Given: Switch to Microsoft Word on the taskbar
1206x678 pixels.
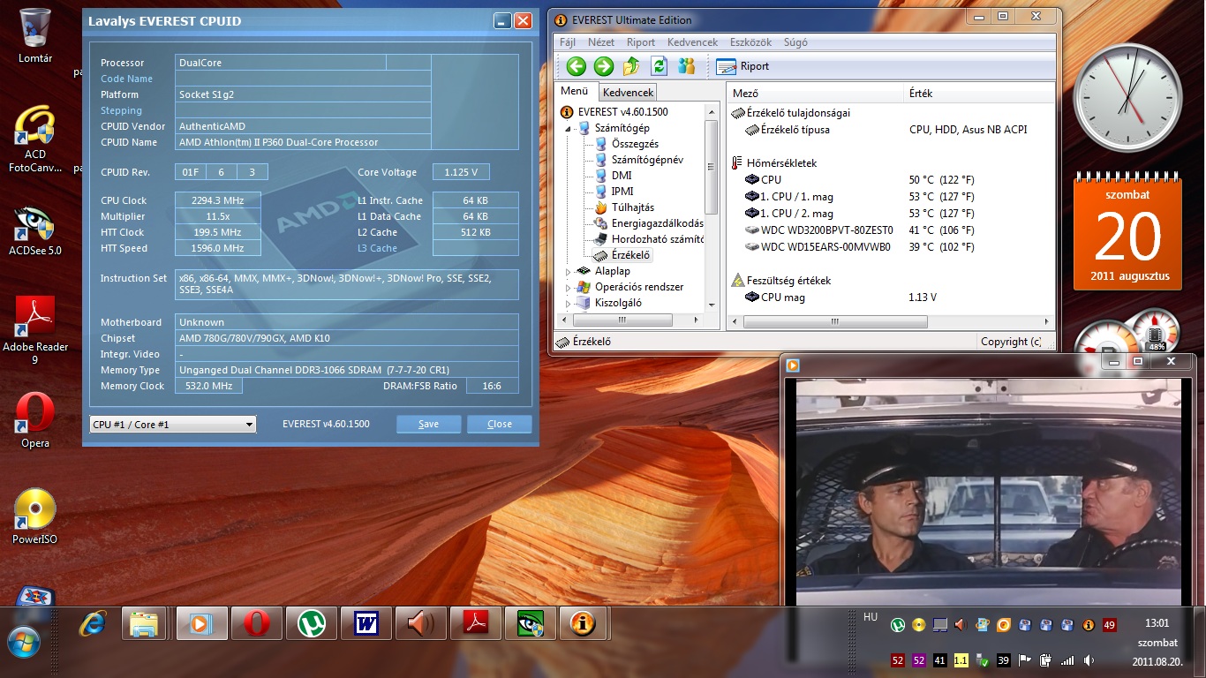Looking at the screenshot, I should [366, 624].
